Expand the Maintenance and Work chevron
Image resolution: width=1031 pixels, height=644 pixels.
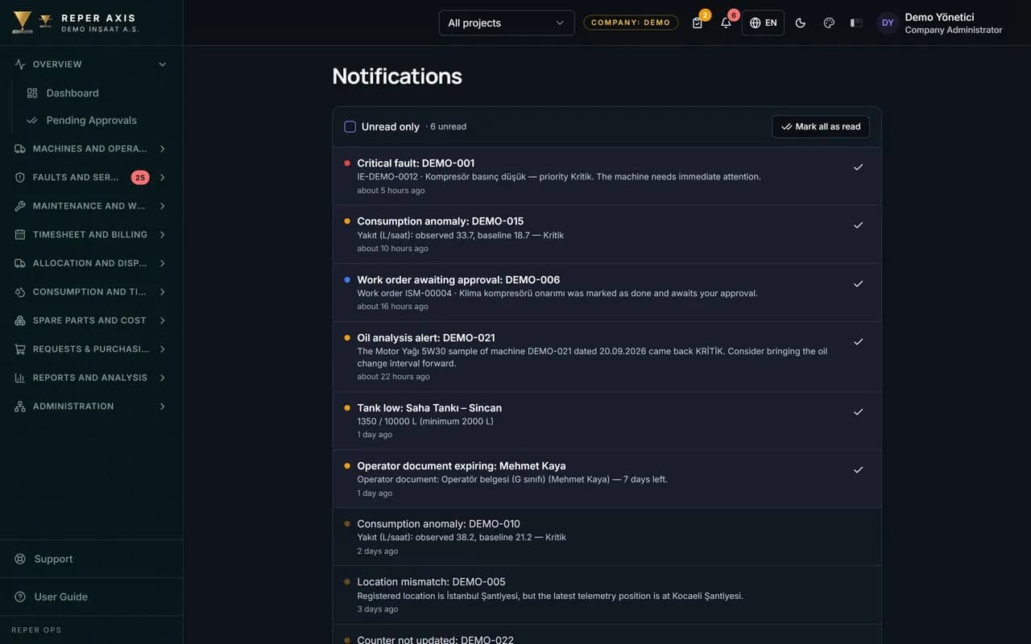tap(163, 206)
